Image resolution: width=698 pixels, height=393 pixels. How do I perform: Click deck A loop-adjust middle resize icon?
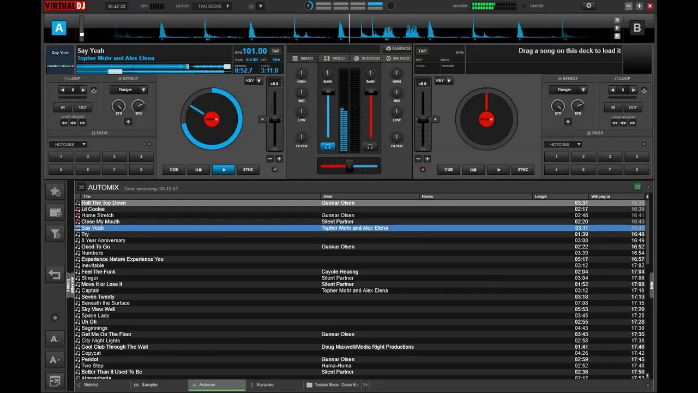click(74, 123)
